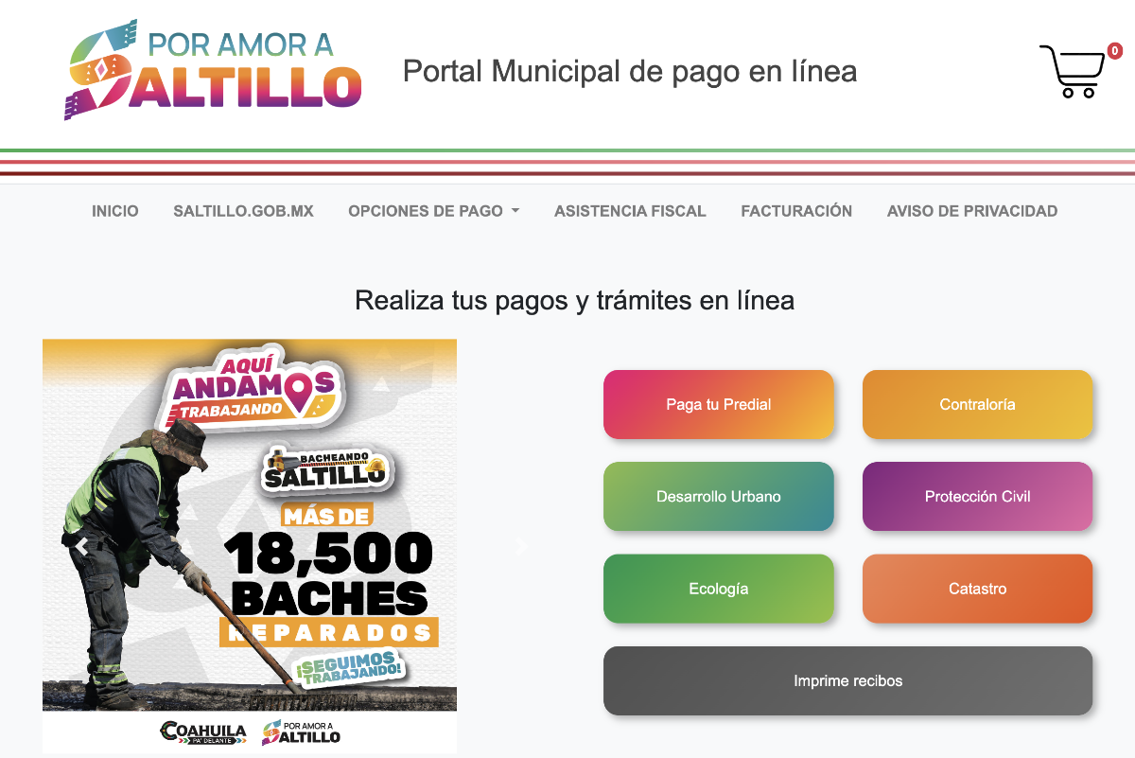Go to the Inicio menu item
The image size is (1135, 758).
(x=114, y=211)
